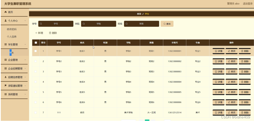Image resolution: width=254 pixels, height=121 pixels.
Task: Collapse the 个人中心 menu chevron
Action: click(x=25, y=21)
